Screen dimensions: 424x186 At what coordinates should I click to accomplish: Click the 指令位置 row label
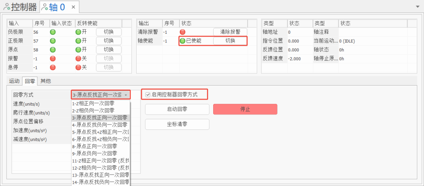pyautogui.click(x=273, y=41)
